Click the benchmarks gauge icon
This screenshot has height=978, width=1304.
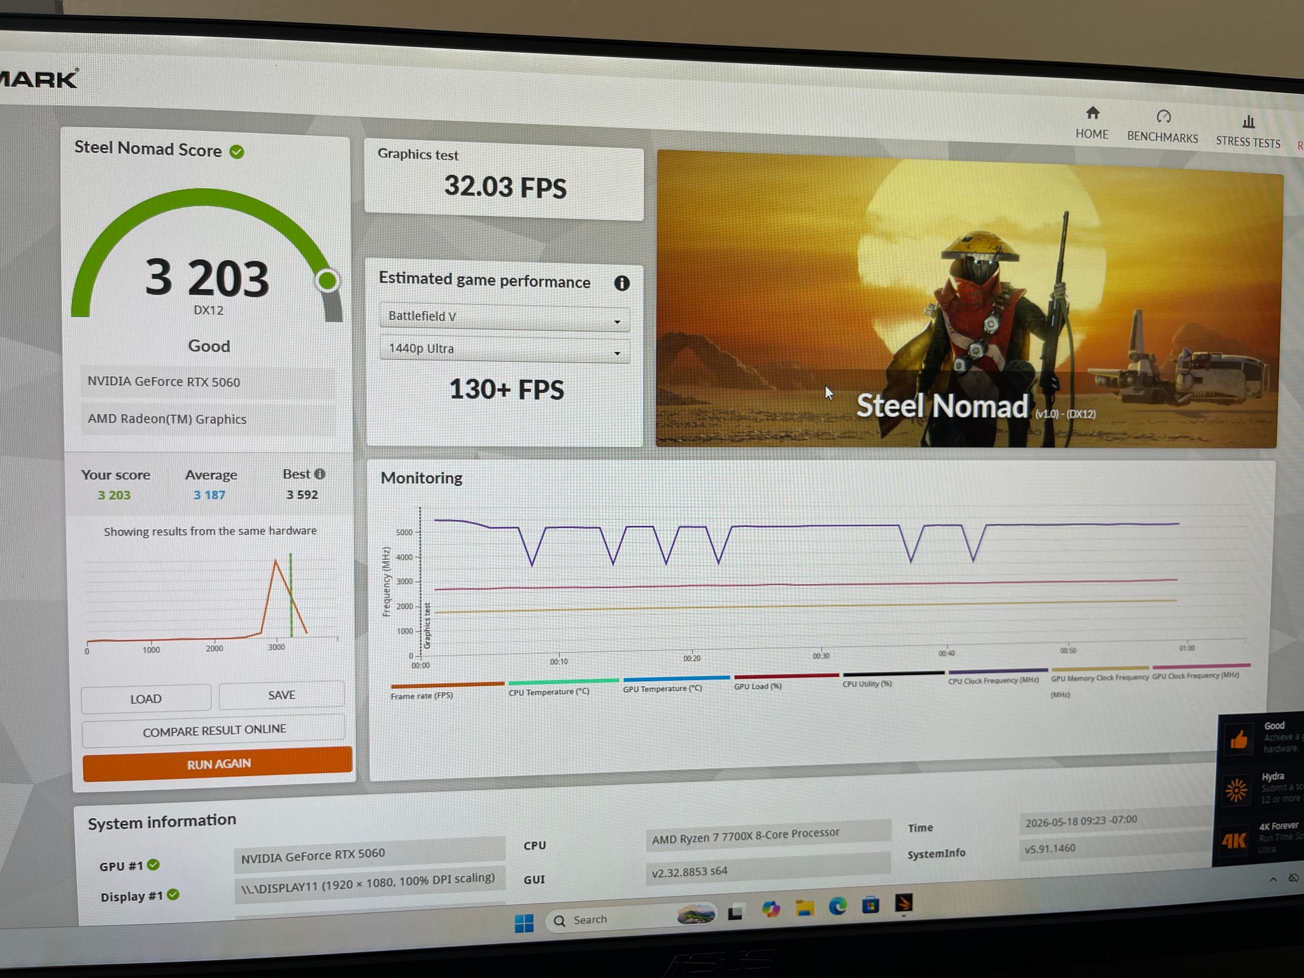pyautogui.click(x=1163, y=117)
